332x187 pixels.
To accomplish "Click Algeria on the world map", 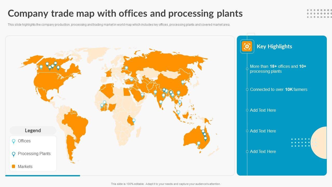I will (x=108, y=91).
